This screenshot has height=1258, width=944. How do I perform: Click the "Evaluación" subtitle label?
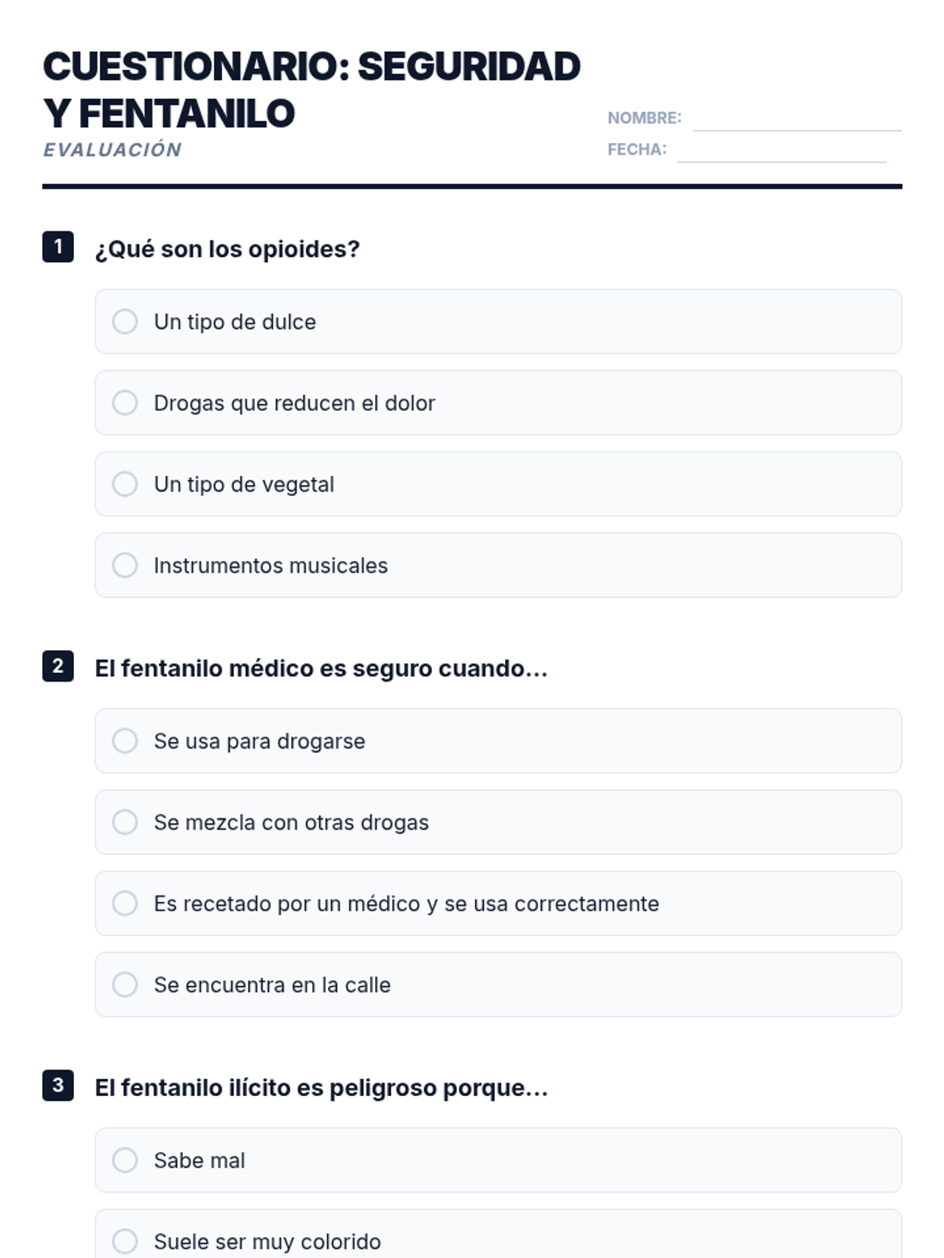(112, 149)
